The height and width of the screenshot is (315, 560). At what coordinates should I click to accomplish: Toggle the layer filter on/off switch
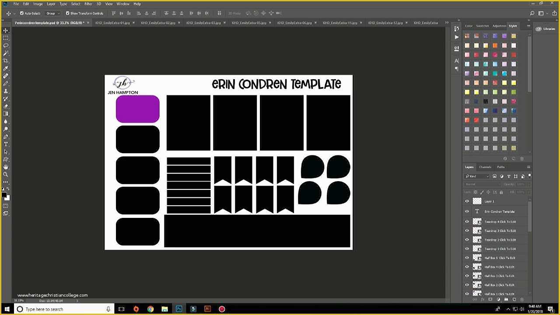click(529, 176)
